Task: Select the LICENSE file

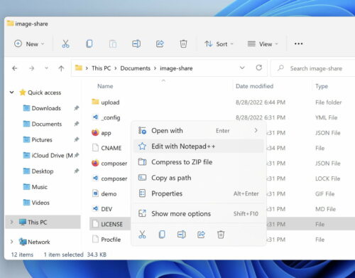Action: click(111, 224)
